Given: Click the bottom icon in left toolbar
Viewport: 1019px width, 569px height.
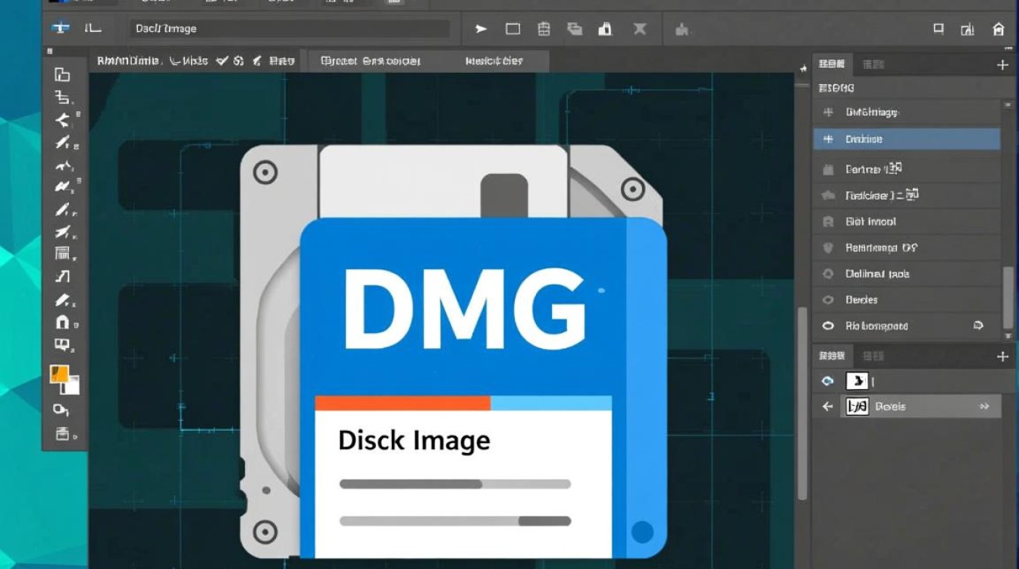Looking at the screenshot, I should [x=62, y=434].
